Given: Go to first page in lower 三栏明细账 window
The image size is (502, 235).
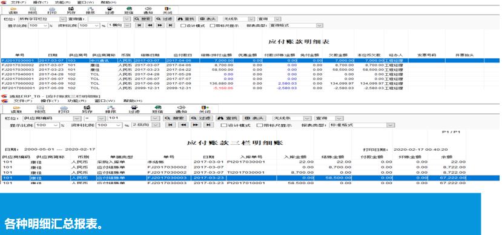Looking at the screenshot, I should 170,125.
